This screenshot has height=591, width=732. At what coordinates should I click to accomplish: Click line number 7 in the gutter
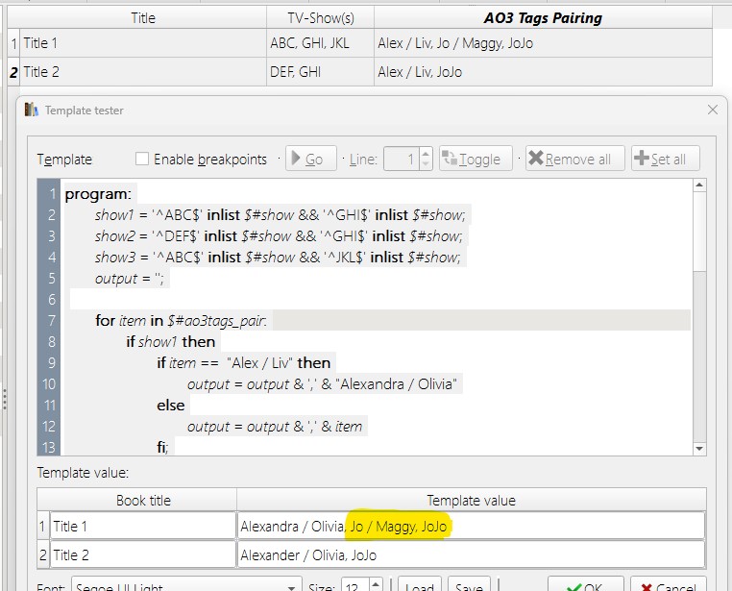[51, 320]
